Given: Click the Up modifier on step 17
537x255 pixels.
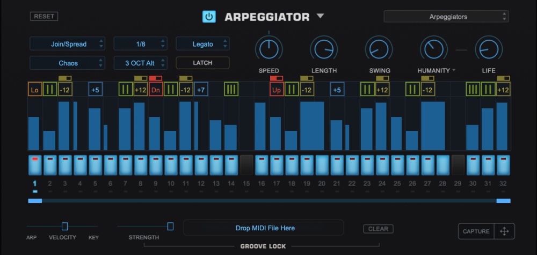Looking at the screenshot, I should click(277, 89).
